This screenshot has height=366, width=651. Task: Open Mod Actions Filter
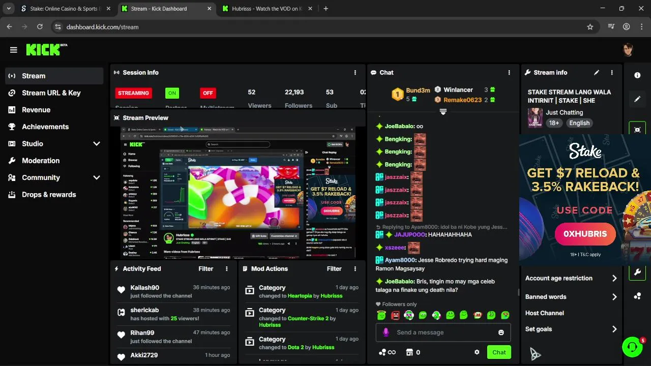(x=334, y=269)
